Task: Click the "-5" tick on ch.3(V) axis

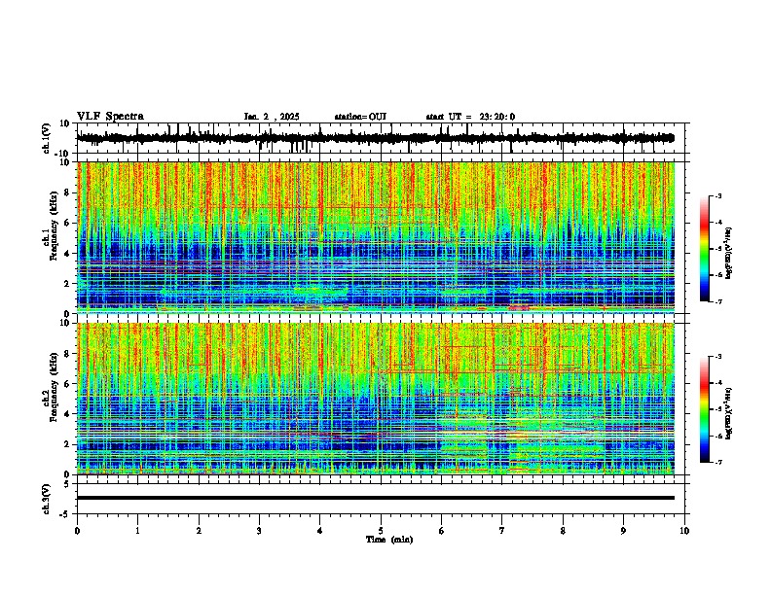Action: [65, 514]
